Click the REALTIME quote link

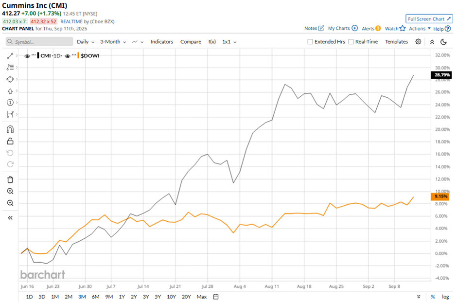coord(71,21)
